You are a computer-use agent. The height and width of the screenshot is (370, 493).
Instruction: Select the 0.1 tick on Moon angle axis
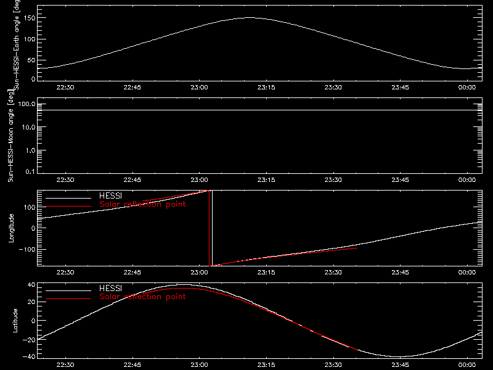[x=30, y=172]
